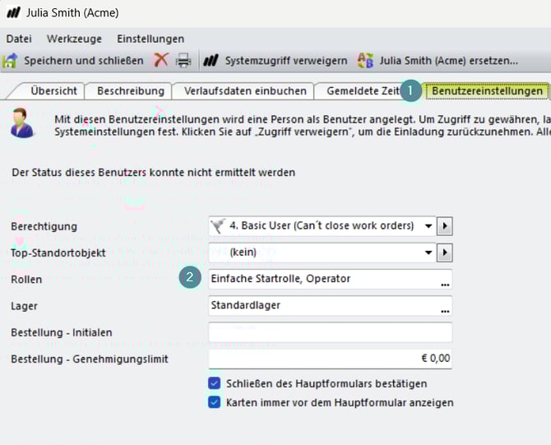Image resolution: width=551 pixels, height=445 pixels.
Task: Click the Berechtigung label
Action: 44,226
